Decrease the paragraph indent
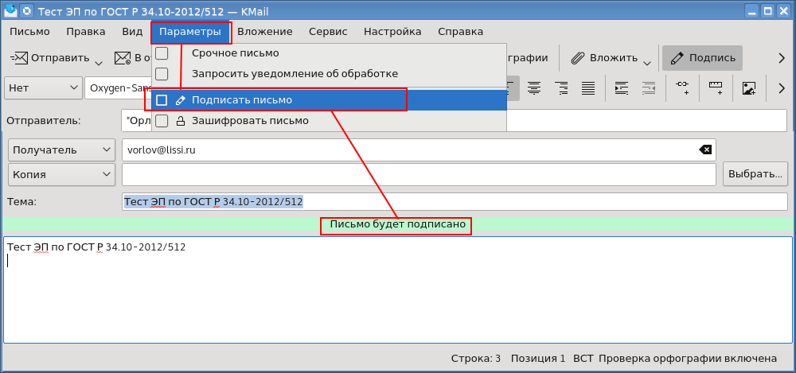This screenshot has width=796, height=373. pos(649,87)
